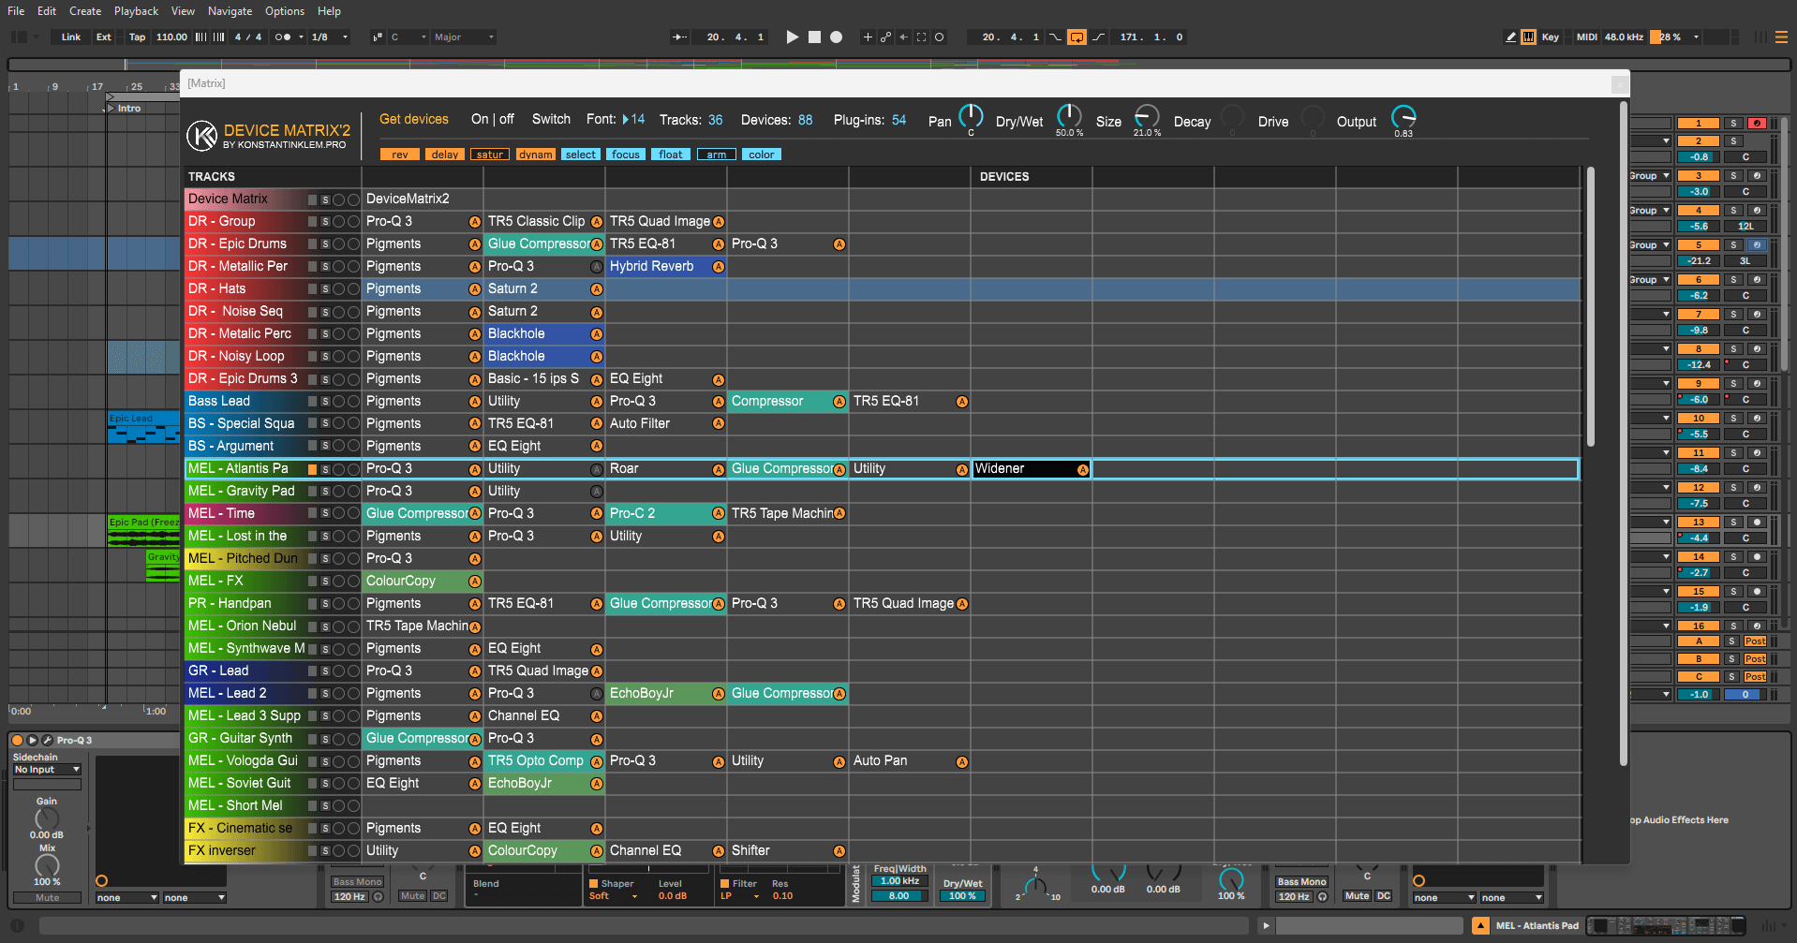Click the Tap tempo button
Image resolution: width=1797 pixels, height=943 pixels.
[137, 37]
